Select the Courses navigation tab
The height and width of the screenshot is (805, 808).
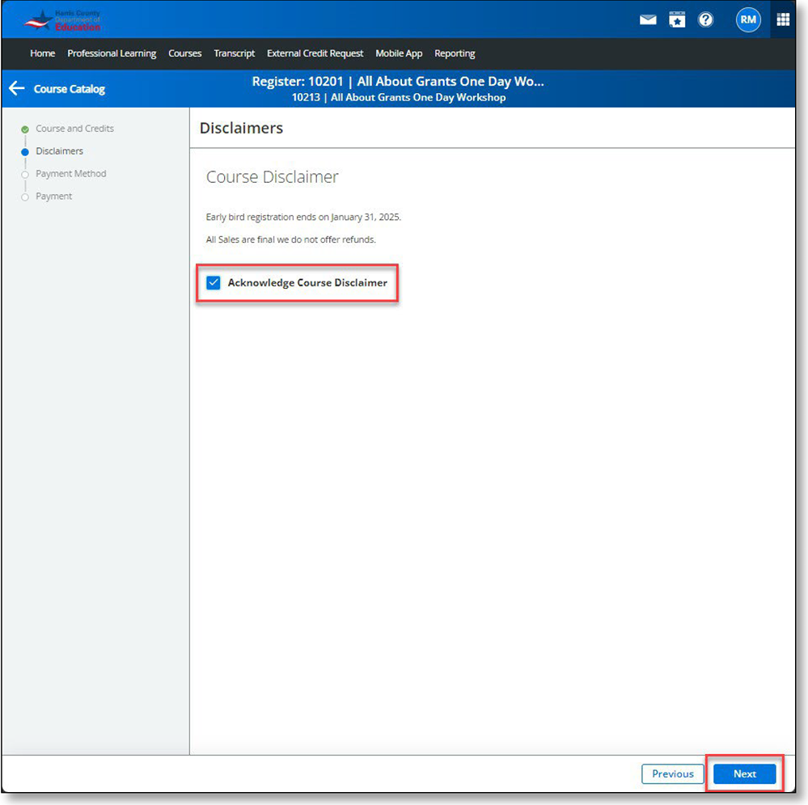[x=184, y=53]
